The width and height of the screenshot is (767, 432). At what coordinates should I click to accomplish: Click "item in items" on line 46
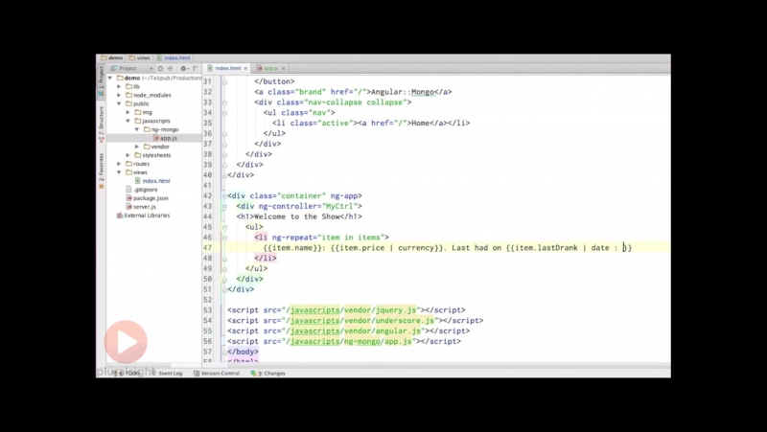349,238
